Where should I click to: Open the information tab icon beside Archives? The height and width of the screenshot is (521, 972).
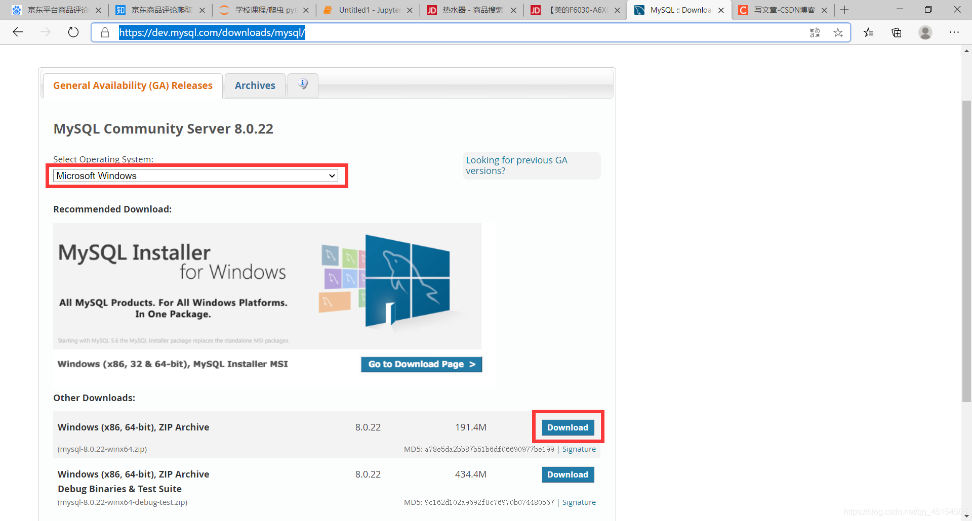click(303, 84)
